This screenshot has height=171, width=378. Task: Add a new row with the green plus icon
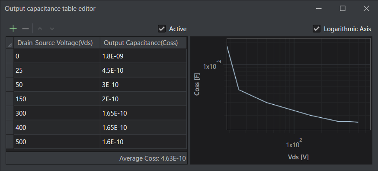point(13,29)
